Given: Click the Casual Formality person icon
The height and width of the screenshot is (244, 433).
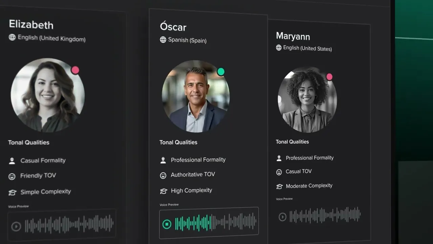Looking at the screenshot, I should pyautogui.click(x=12, y=161).
